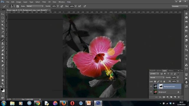This screenshot has height=106, width=189.
Task: Select the Dodge tool
Action: pos(3,62)
